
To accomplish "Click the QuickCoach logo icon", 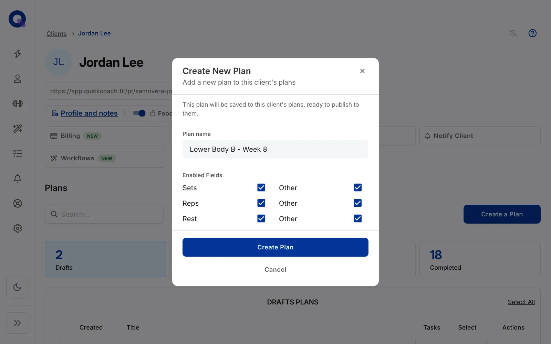I will pyautogui.click(x=17, y=19).
